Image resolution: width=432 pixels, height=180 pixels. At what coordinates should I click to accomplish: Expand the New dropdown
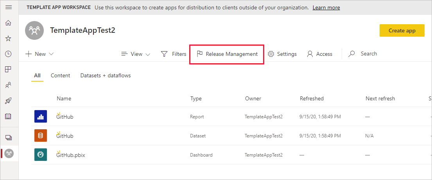point(39,54)
